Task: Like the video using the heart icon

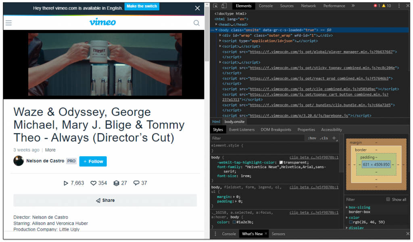Action: pos(93,183)
